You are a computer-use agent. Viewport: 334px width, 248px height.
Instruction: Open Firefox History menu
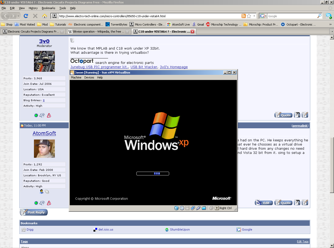click(x=33, y=8)
